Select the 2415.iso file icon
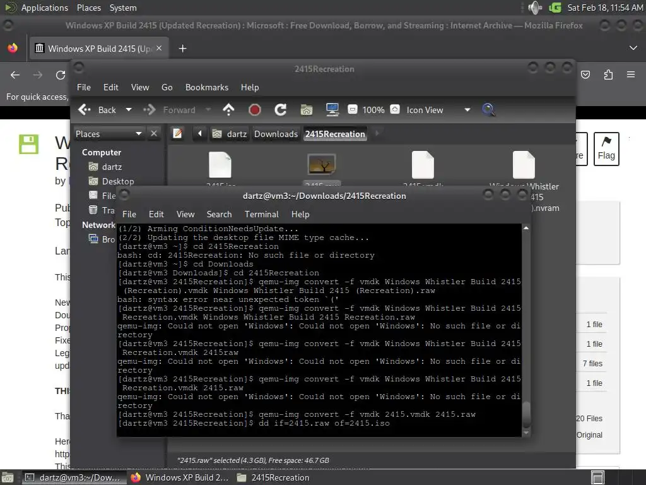Viewport: 646px width, 485px height. coord(220,165)
